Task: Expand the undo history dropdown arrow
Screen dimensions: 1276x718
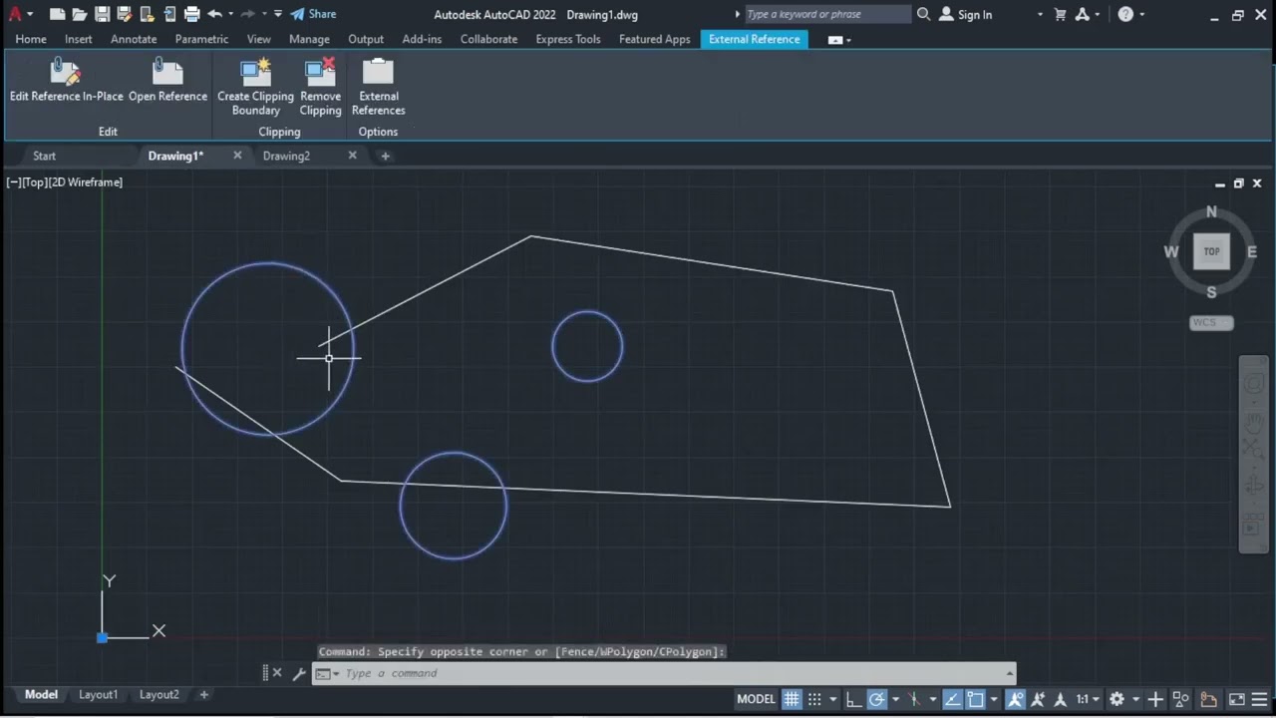Action: [x=230, y=15]
